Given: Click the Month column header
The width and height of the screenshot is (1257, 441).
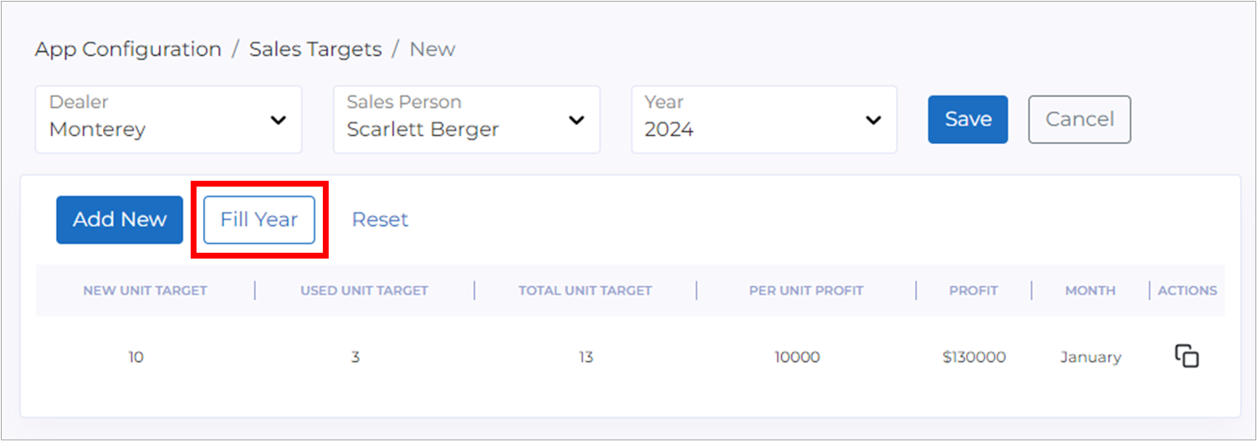Looking at the screenshot, I should [1090, 290].
